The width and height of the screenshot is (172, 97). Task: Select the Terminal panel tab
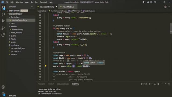(x=75, y=84)
